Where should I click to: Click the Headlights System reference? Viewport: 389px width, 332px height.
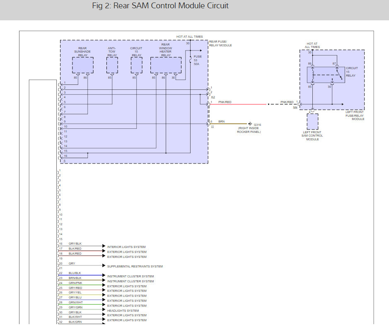click(x=123, y=310)
